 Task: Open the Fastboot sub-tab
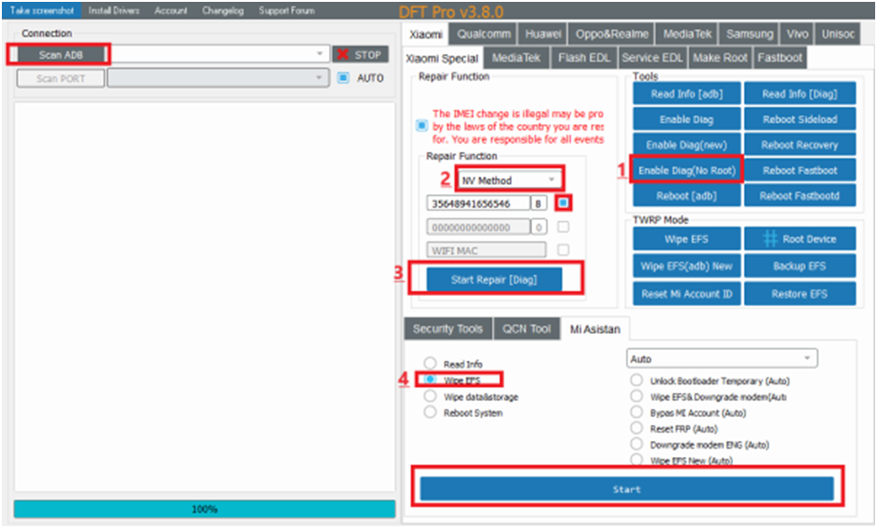[780, 58]
